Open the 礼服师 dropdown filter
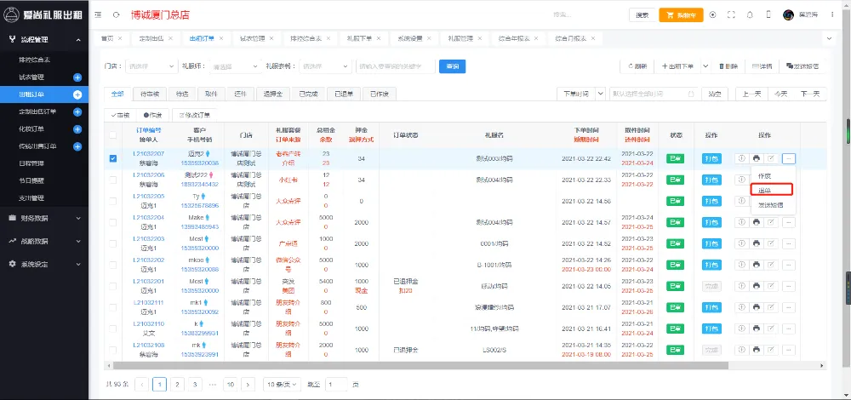This screenshot has height=400, width=851. [232, 66]
